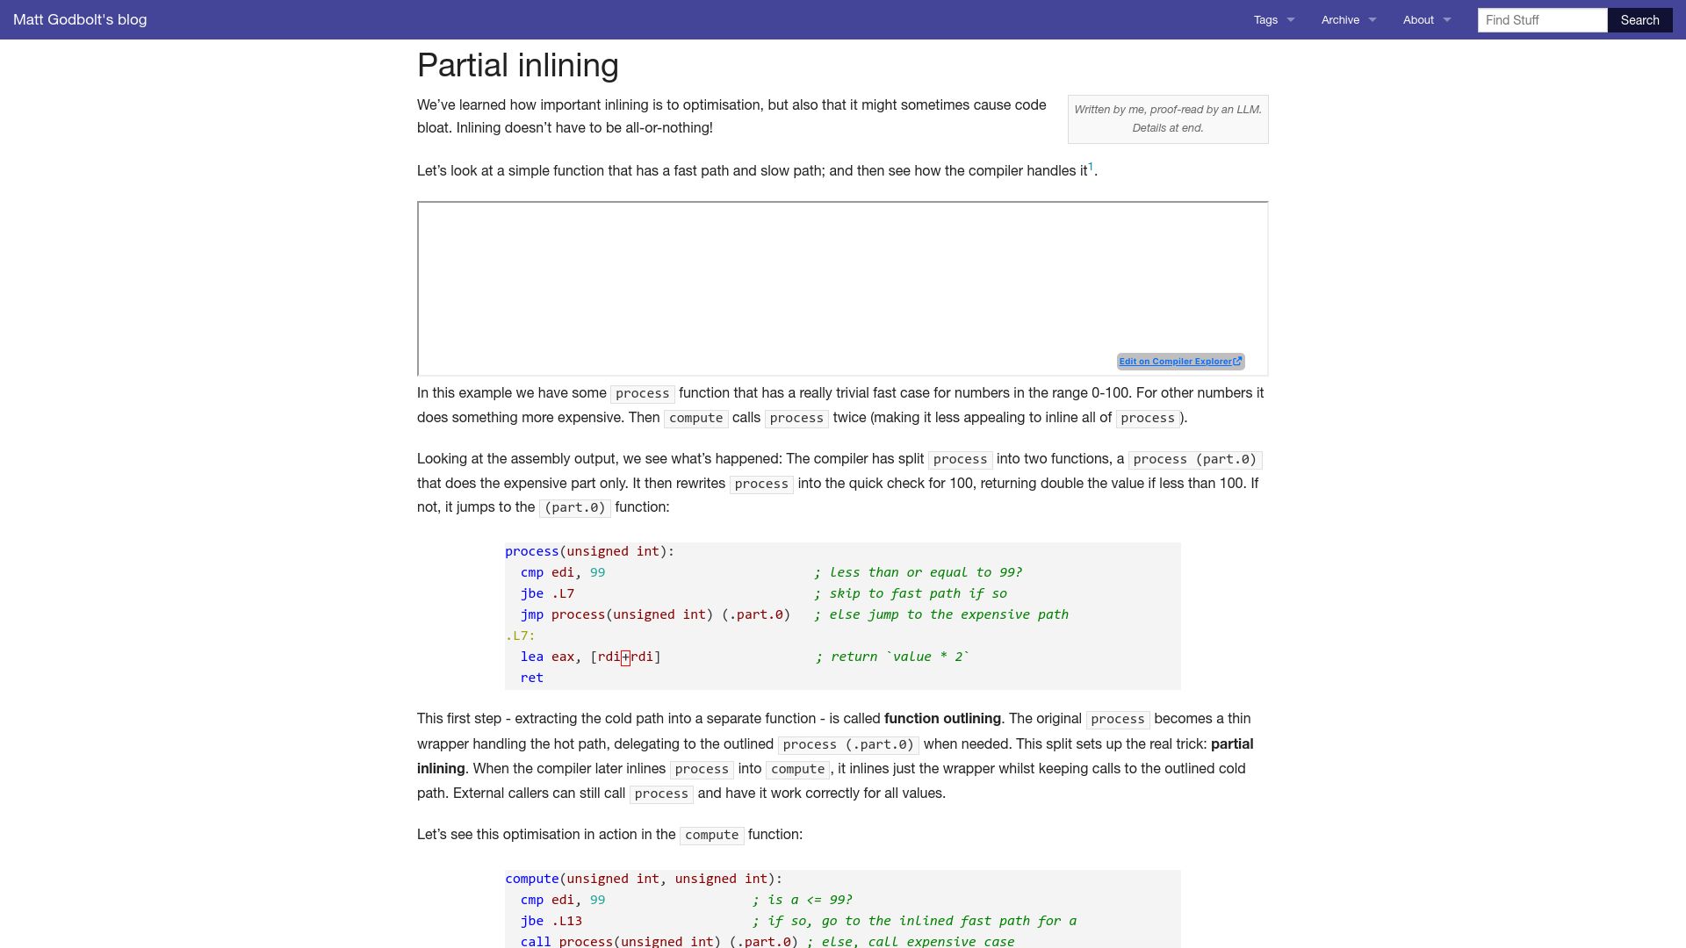Image resolution: width=1686 pixels, height=948 pixels.
Task: Click 'process (part.0)' inline code in paragraph
Action: (x=1195, y=459)
